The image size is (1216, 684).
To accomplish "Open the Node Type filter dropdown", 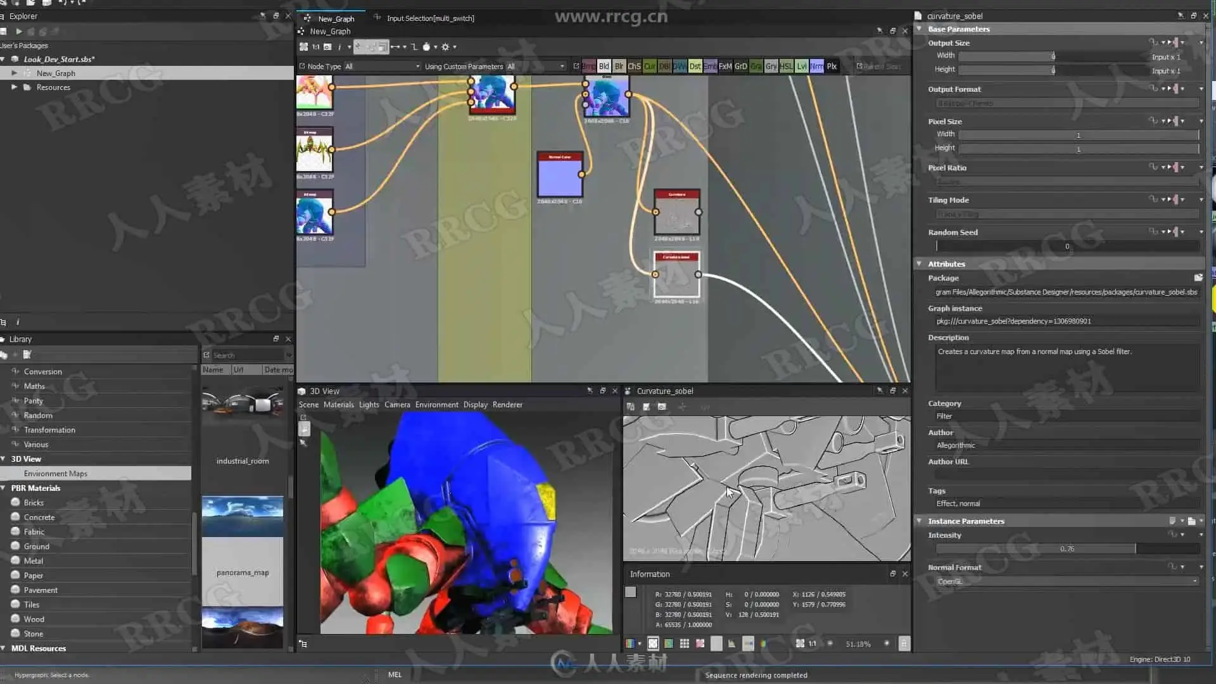I will pos(382,66).
